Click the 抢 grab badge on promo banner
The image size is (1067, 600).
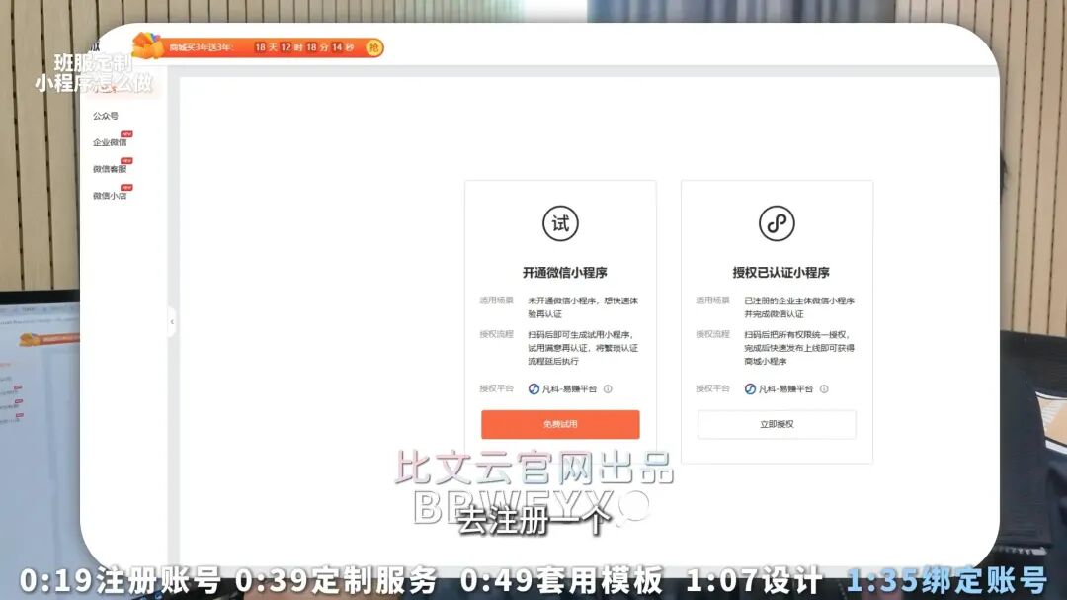[x=374, y=47]
